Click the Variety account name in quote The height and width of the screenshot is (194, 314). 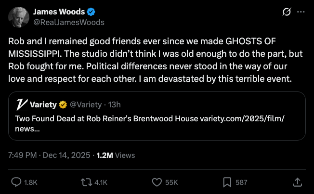43,104
